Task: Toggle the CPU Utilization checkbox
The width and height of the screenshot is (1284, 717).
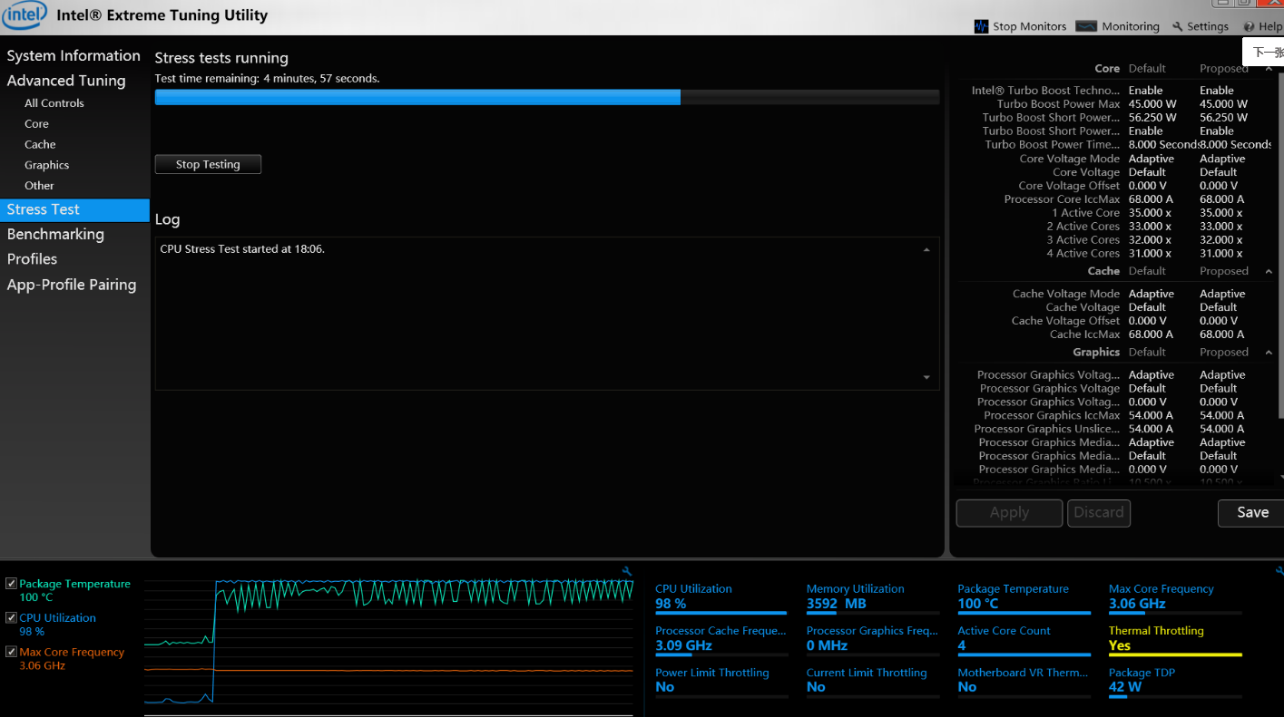Action: click(11, 617)
